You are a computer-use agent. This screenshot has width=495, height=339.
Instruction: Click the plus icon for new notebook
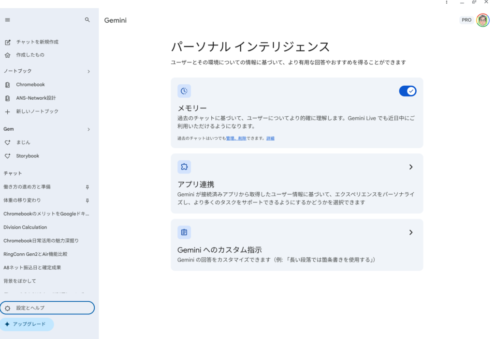[x=7, y=111]
